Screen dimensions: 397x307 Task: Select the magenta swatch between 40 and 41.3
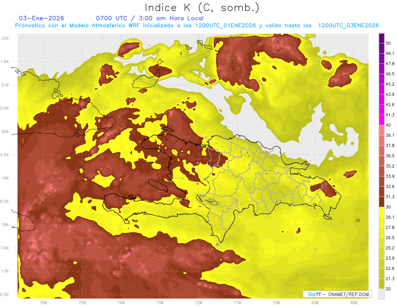coord(381,120)
